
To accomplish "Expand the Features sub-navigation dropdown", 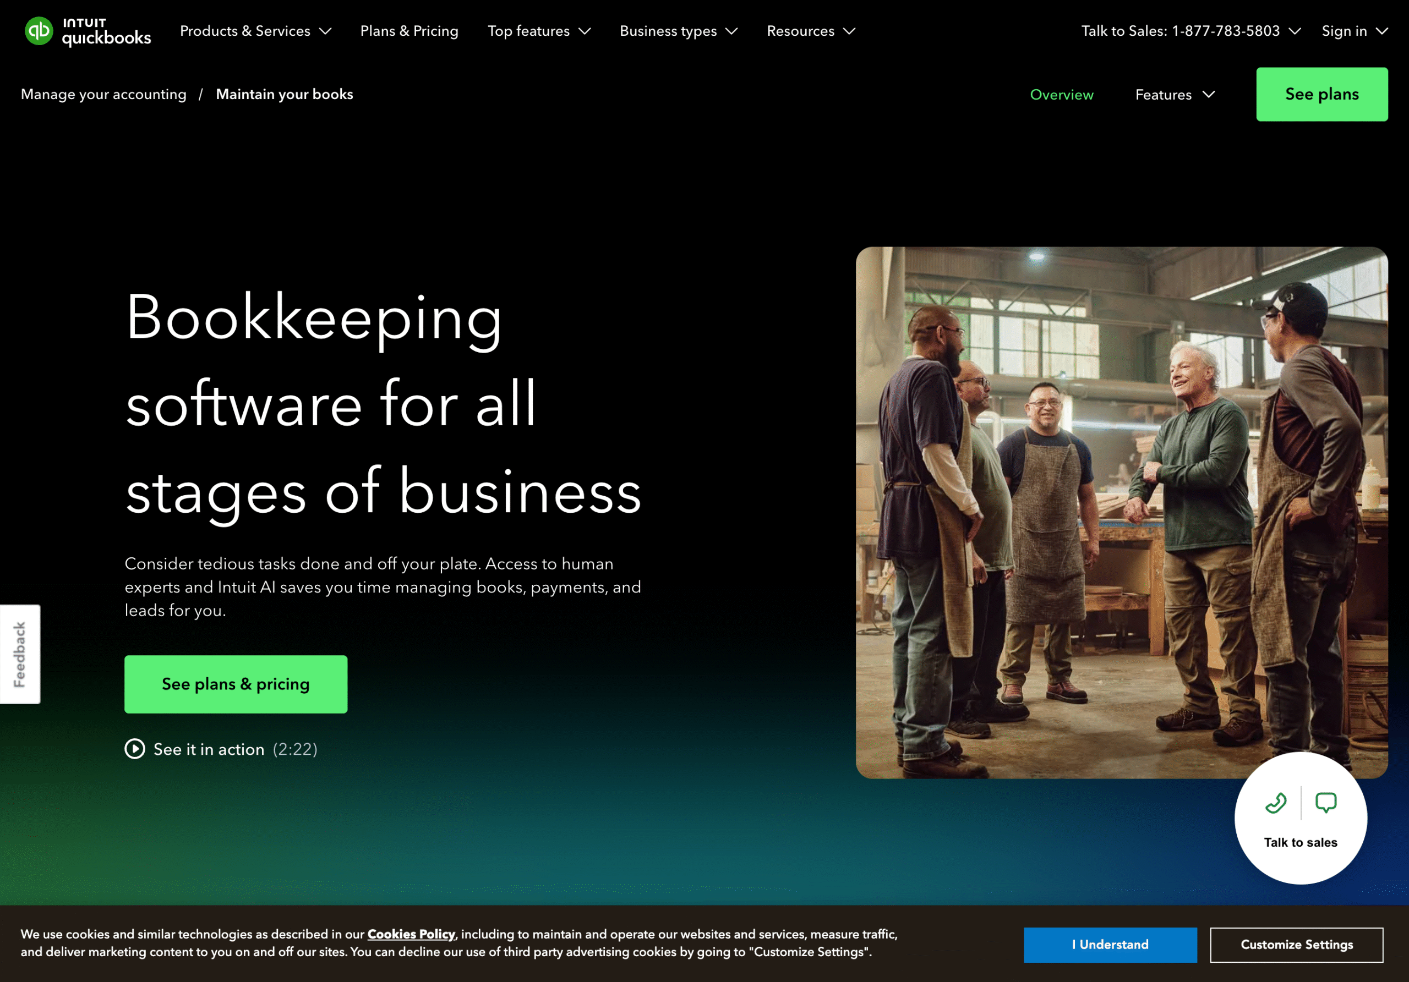I will (x=1175, y=95).
